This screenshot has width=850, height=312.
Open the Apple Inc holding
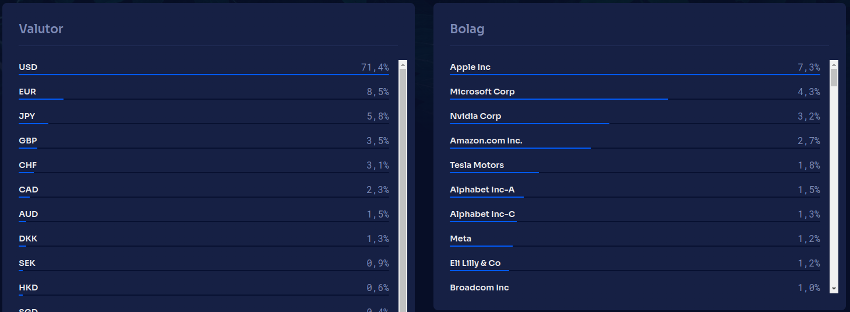[470, 67]
